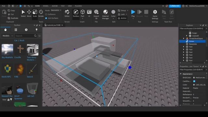This screenshot has height=117, width=208.
Task: Start the game with Play
Action: tap(133, 13)
